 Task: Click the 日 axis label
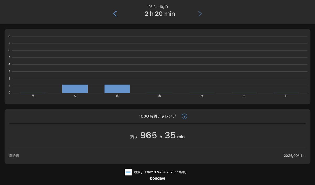click(286, 96)
